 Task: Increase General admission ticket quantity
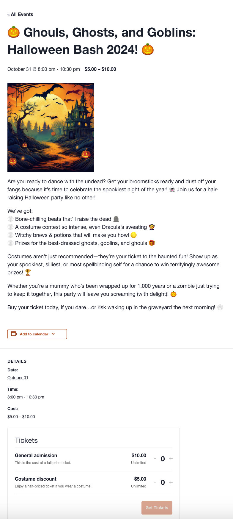(171, 459)
